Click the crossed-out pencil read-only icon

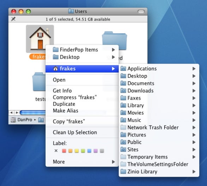pos(13,19)
